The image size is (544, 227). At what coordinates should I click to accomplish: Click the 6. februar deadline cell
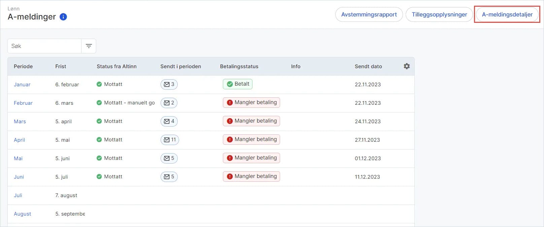point(67,85)
